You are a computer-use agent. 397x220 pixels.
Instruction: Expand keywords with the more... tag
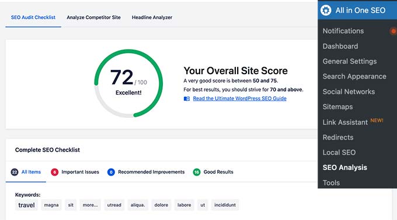(x=90, y=205)
